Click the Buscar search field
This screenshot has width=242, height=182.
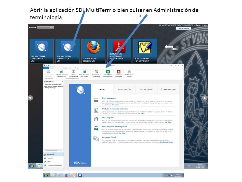coord(45,28)
